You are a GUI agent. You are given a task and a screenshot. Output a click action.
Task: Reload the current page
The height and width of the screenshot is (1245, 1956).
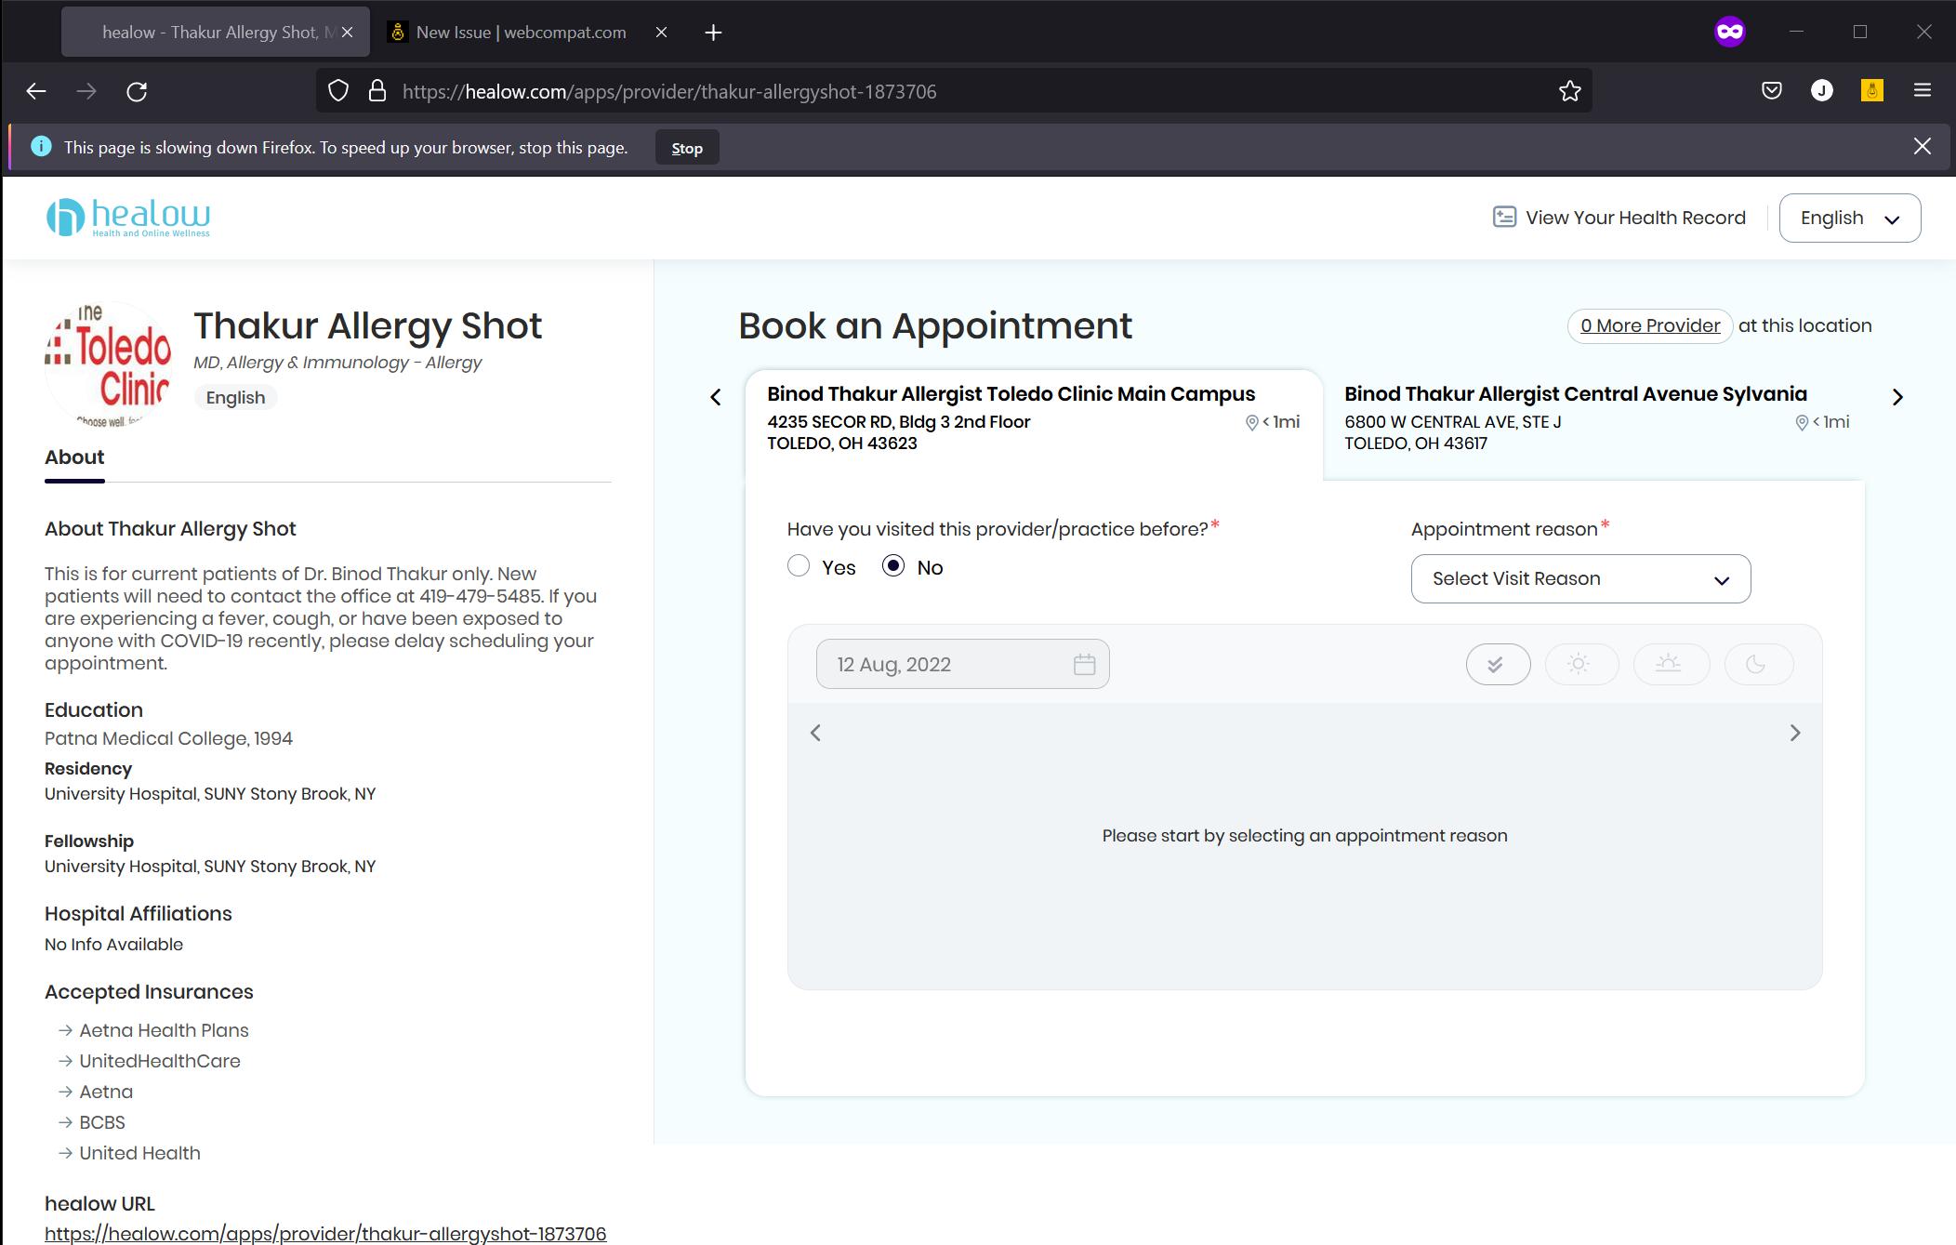[137, 91]
